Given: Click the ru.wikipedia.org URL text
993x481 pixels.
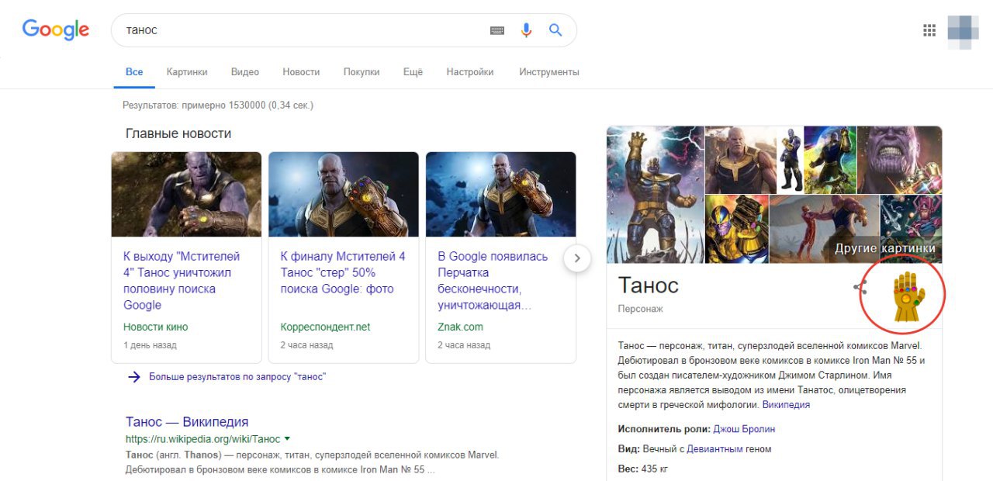Looking at the screenshot, I should 203,439.
